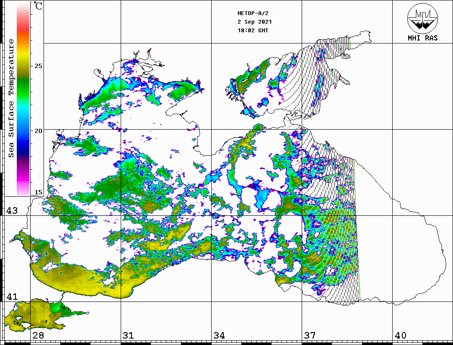Screen dimensions: 453x345
Task: Click the 'METOP-A/2' satellite label
Action: [253, 13]
